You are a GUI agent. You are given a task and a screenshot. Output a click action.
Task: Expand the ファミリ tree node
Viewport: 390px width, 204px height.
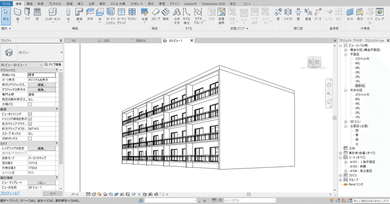point(340,175)
